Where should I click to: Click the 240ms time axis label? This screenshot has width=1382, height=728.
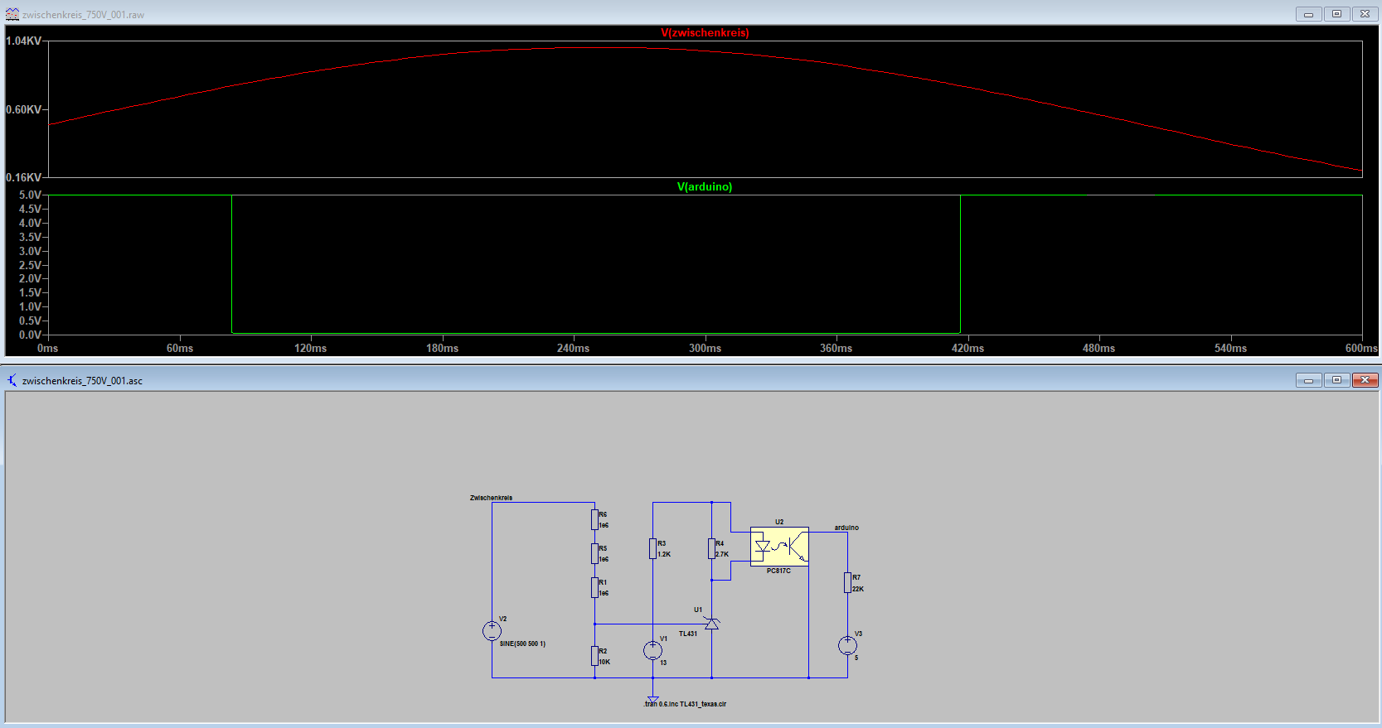pyautogui.click(x=574, y=348)
